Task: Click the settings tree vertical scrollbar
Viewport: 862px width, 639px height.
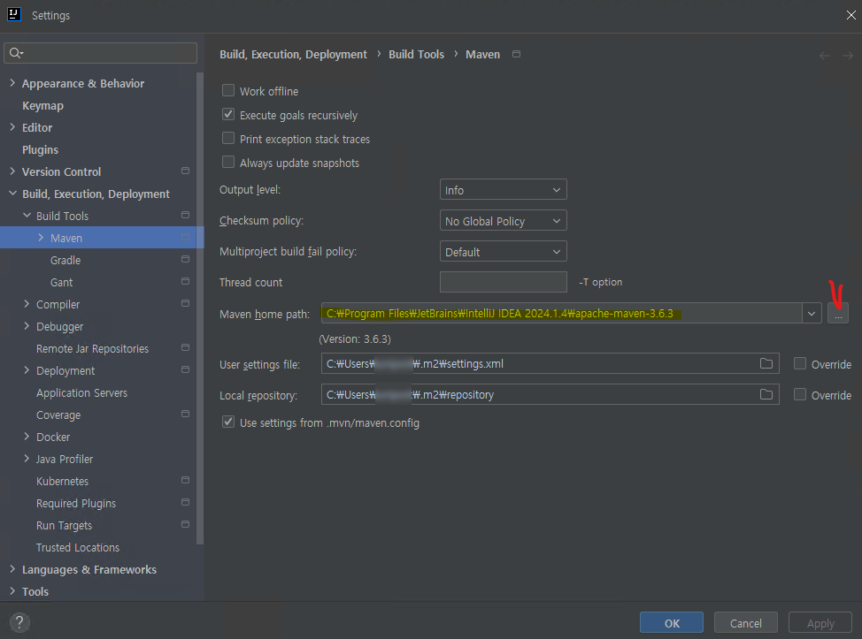Action: 200,308
